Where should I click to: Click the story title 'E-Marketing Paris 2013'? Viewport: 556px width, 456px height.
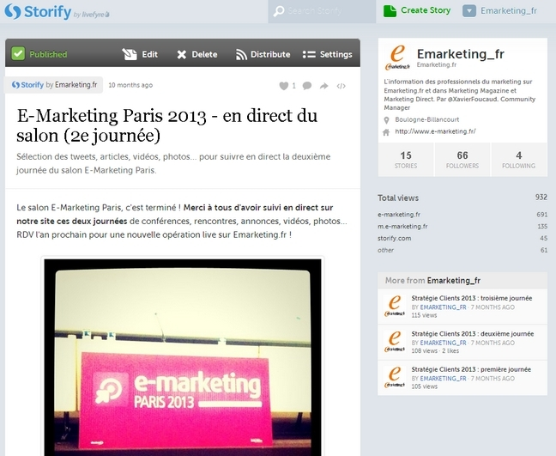pyautogui.click(x=167, y=125)
